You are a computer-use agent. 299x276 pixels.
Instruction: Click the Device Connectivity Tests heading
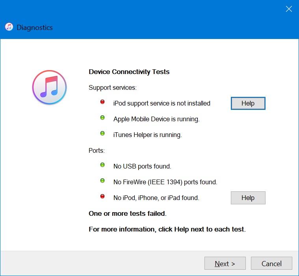click(x=129, y=72)
